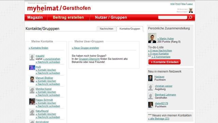Open 0 neue Nachrichten link

click(160, 51)
